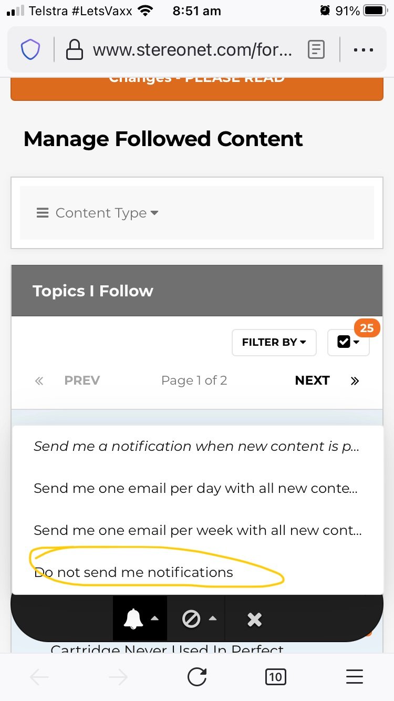Go to NEXT page of topics

coord(312,380)
